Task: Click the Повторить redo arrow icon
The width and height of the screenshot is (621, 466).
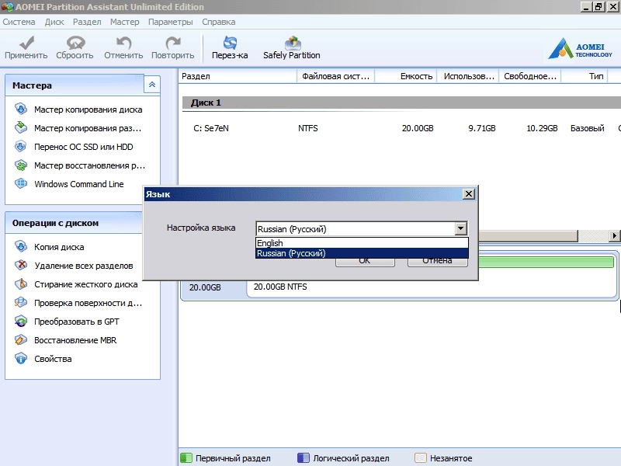Action: coord(173,43)
